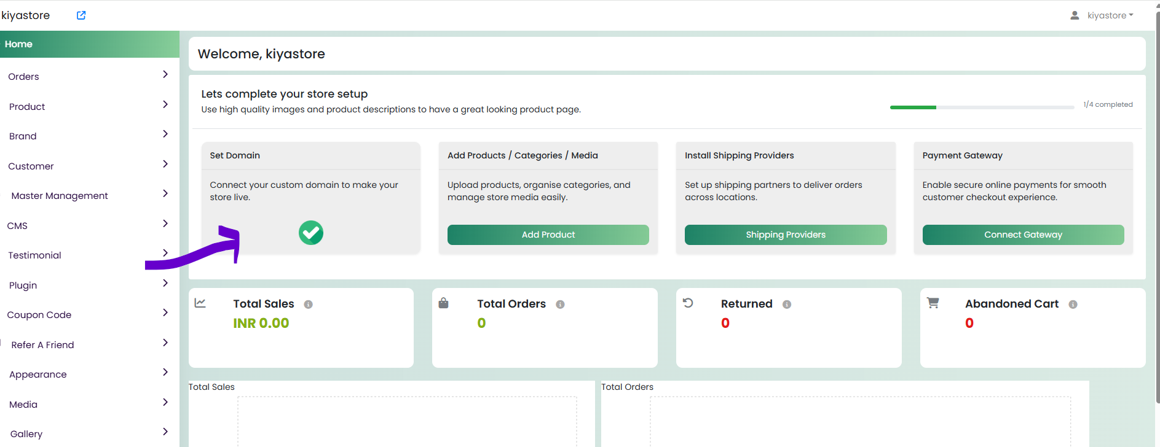Click the Install Shipping Providers heading
The image size is (1160, 447).
coord(740,155)
